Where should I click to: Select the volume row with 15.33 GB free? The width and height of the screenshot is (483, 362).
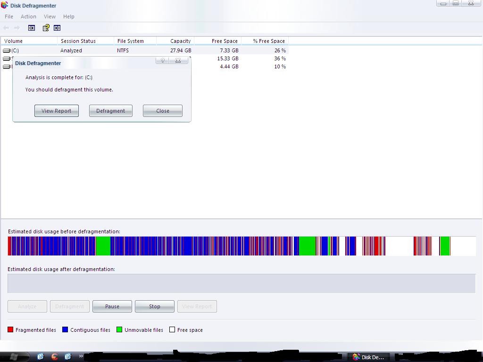click(x=227, y=58)
